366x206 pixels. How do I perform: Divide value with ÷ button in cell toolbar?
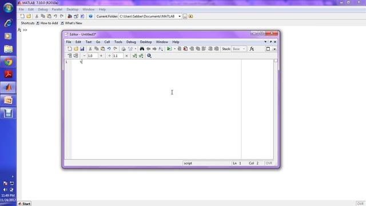pyautogui.click(x=109, y=56)
